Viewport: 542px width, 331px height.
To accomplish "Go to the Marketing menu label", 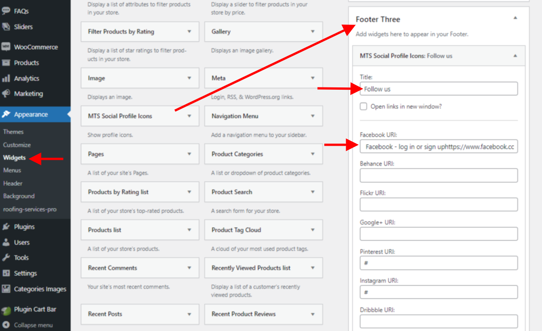I will point(28,94).
